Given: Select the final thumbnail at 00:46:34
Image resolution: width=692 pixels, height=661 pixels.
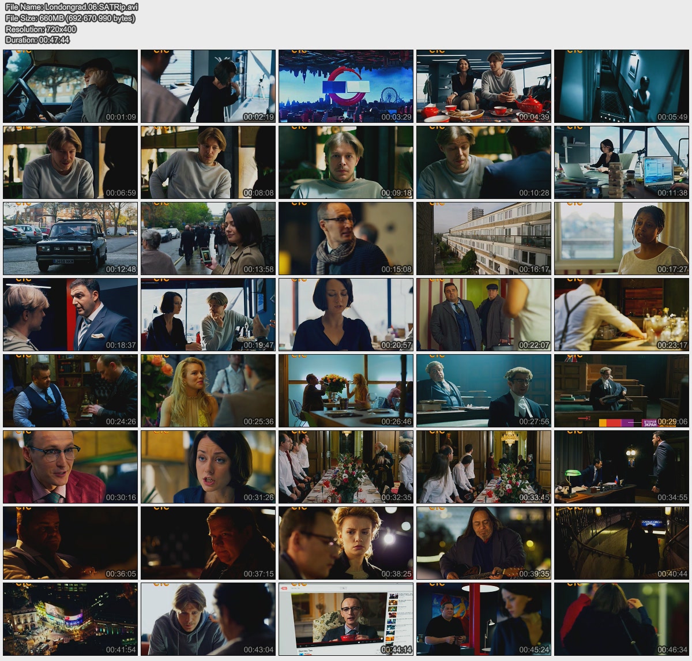Looking at the screenshot, I should pyautogui.click(x=621, y=619).
